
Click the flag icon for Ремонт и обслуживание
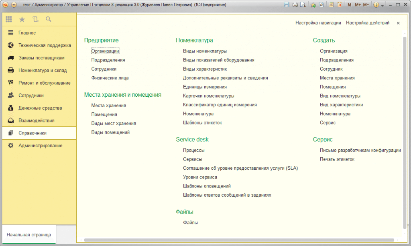coord(11,83)
